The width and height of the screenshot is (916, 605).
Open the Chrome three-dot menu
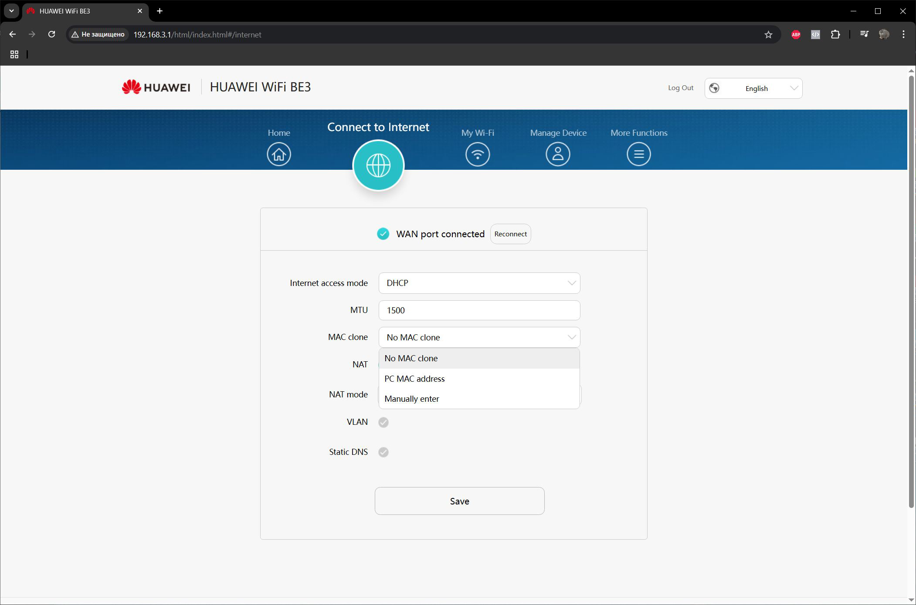point(903,34)
